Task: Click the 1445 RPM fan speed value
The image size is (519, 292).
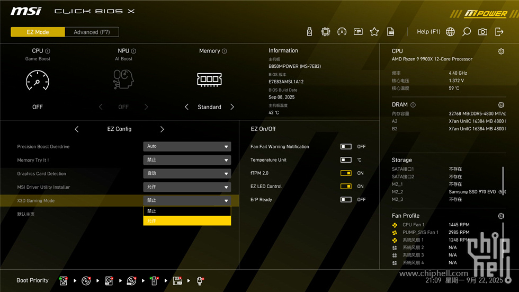Action: tap(459, 225)
